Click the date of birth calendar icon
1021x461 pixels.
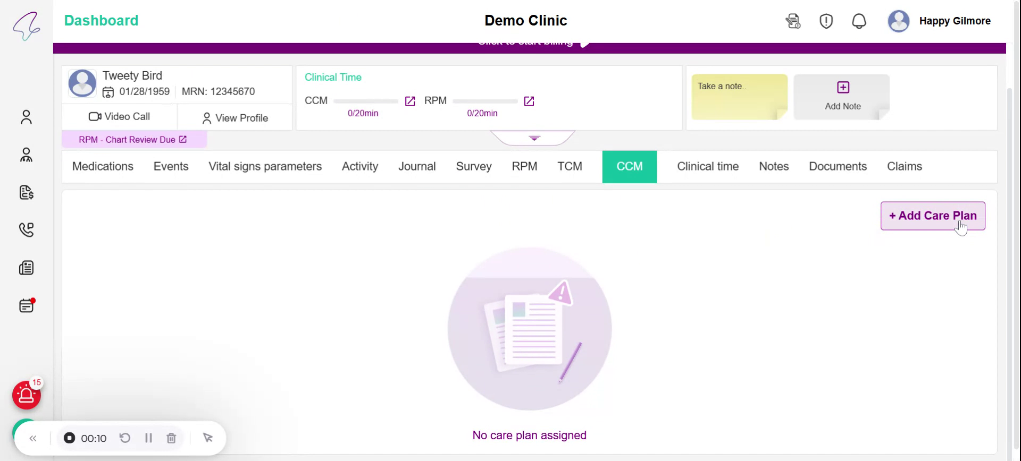point(108,92)
